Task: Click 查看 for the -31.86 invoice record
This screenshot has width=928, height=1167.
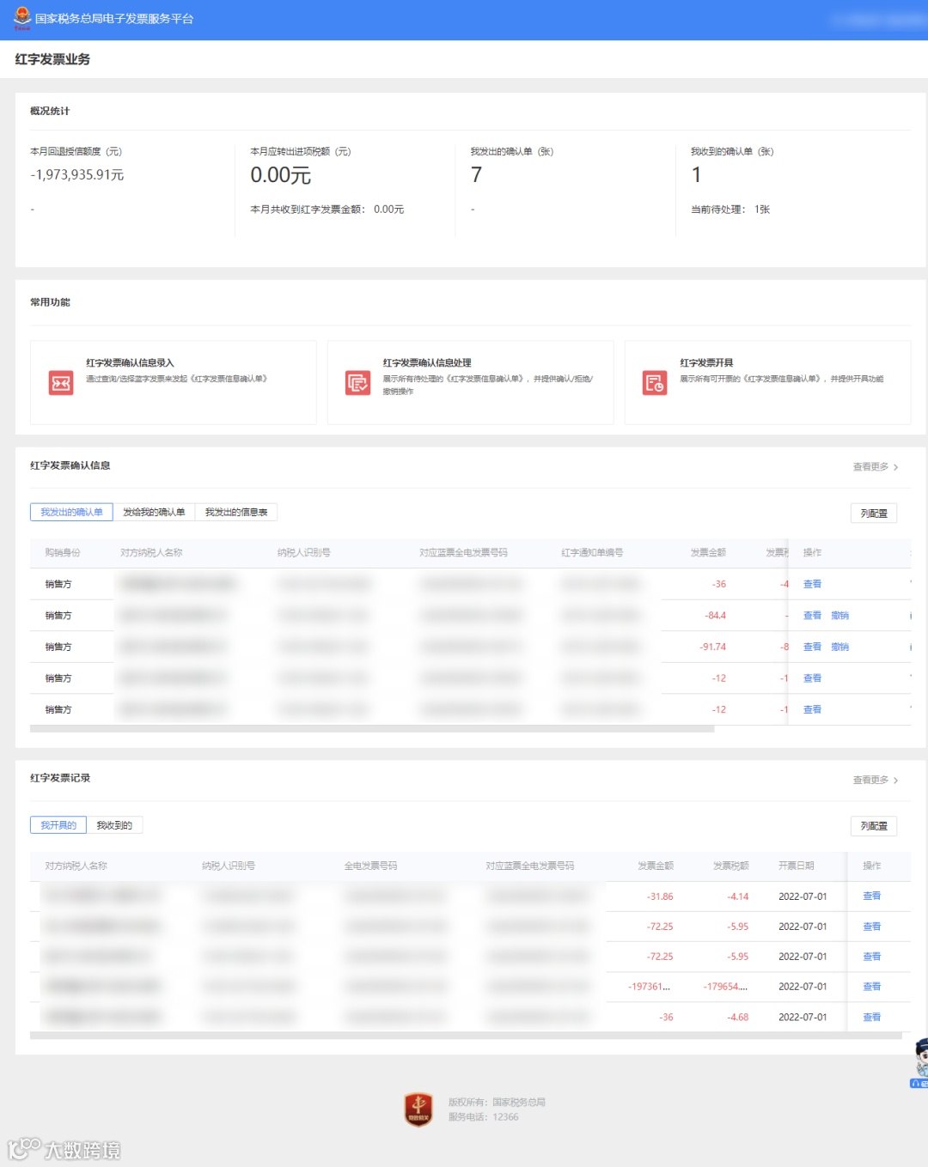Action: coord(871,896)
